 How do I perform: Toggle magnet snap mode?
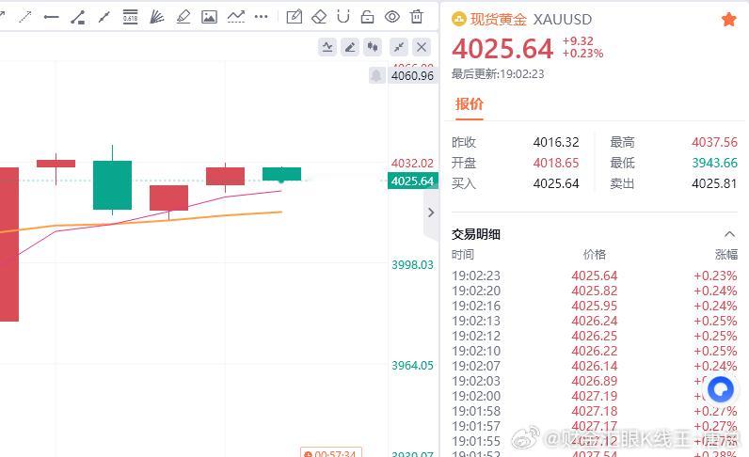(343, 17)
